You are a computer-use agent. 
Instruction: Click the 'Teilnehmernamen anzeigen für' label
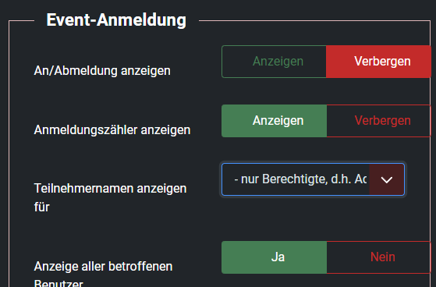[x=110, y=198]
